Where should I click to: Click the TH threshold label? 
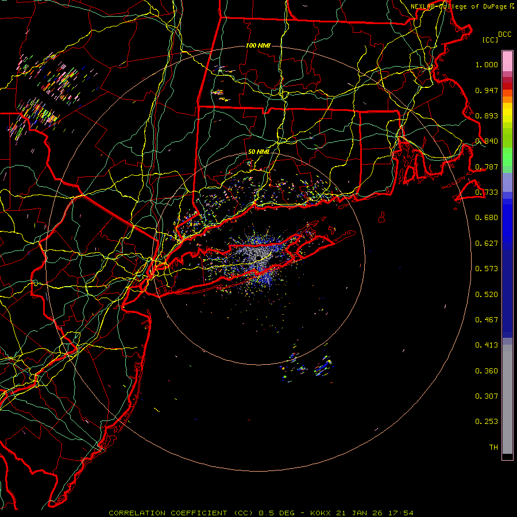pos(493,447)
